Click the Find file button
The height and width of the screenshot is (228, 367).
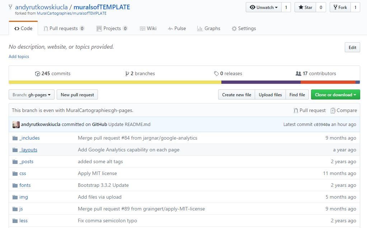coord(297,94)
